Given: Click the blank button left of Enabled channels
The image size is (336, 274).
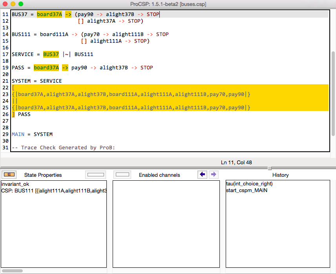Looking at the screenshot, I should pos(123,175).
